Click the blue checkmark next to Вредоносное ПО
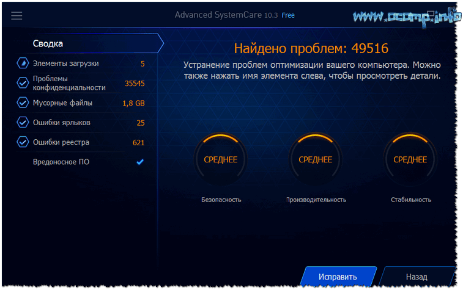The width and height of the screenshot is (463, 293). [x=140, y=162]
